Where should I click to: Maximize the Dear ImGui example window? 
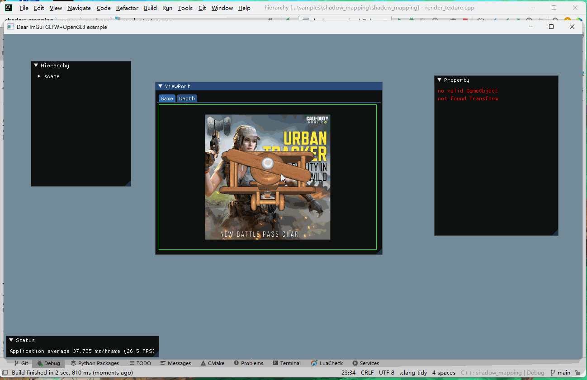551,27
